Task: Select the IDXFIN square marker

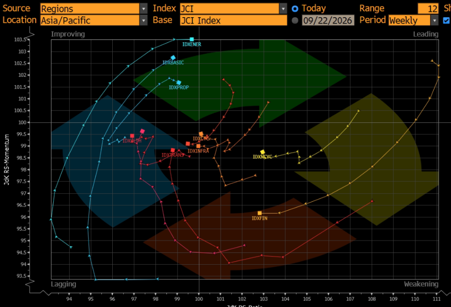Action: tap(260, 213)
